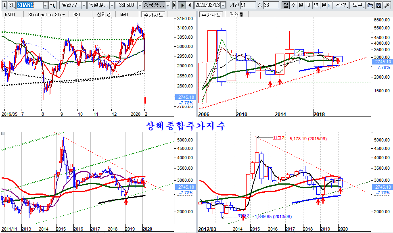Click the 최고가 : 5,178.19 (2015/06) annotation

click(299, 138)
